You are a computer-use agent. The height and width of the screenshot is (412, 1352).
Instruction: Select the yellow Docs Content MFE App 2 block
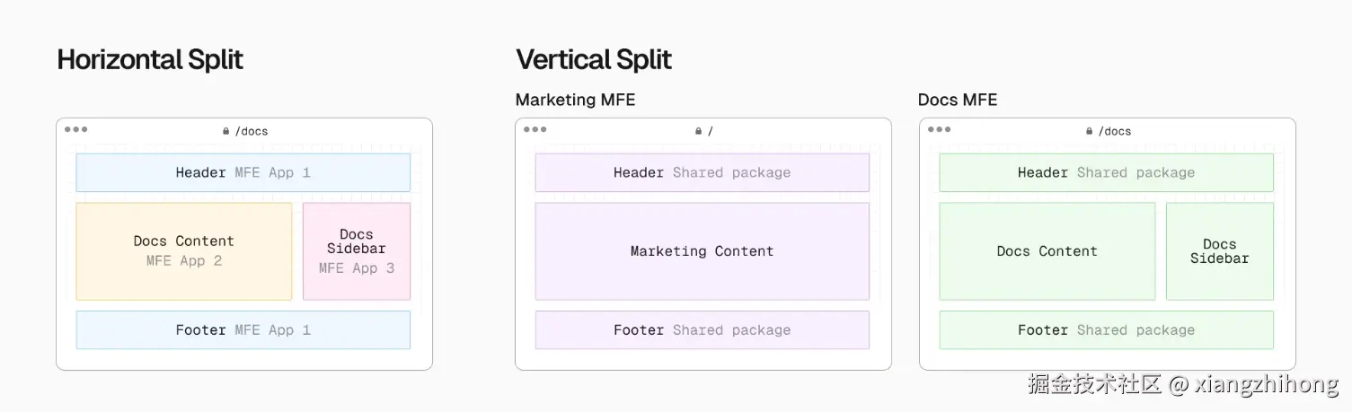184,251
